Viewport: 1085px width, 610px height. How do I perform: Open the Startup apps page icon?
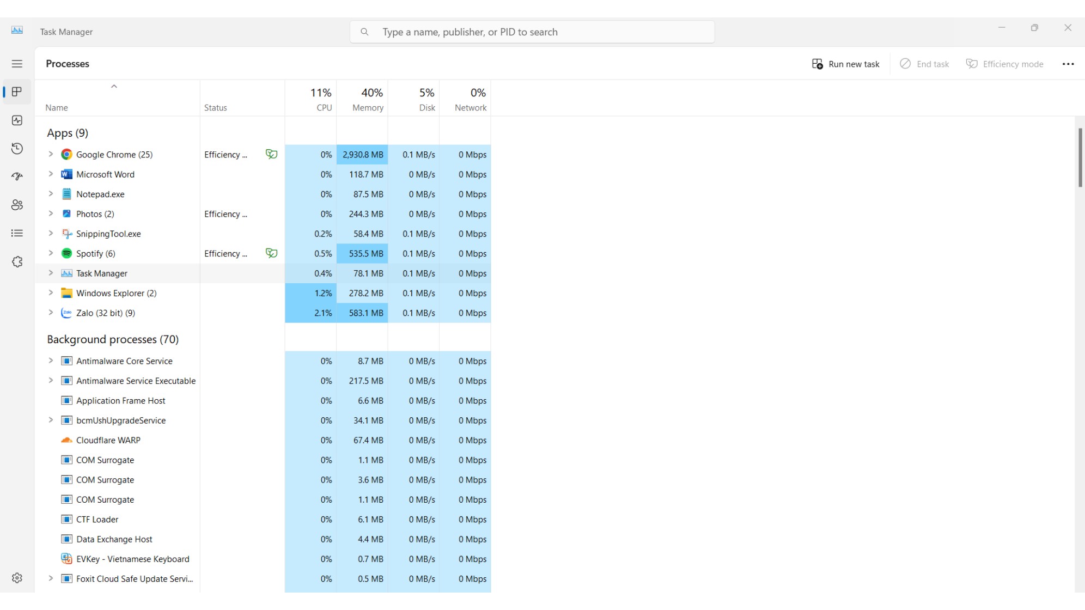click(x=17, y=177)
